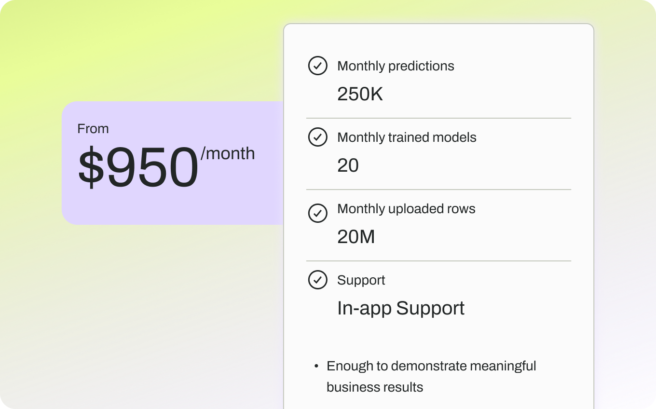Click the meaningful business results bullet text
Image resolution: width=656 pixels, height=409 pixels.
[x=431, y=376]
